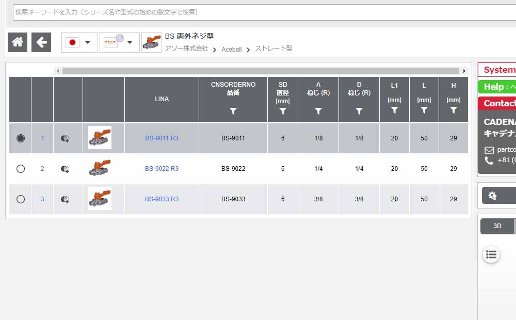Select the radio button for row 2
Screen dimensions: 516x320
21,169
